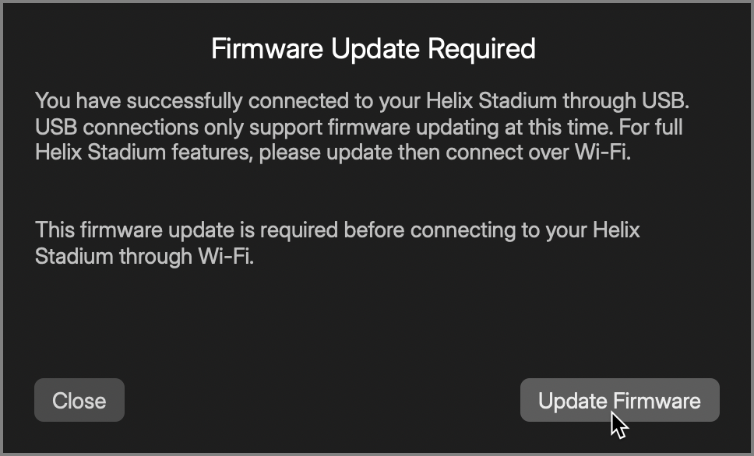Click the Firmware Update Required title
Viewport: 754px width, 456px height.
372,48
